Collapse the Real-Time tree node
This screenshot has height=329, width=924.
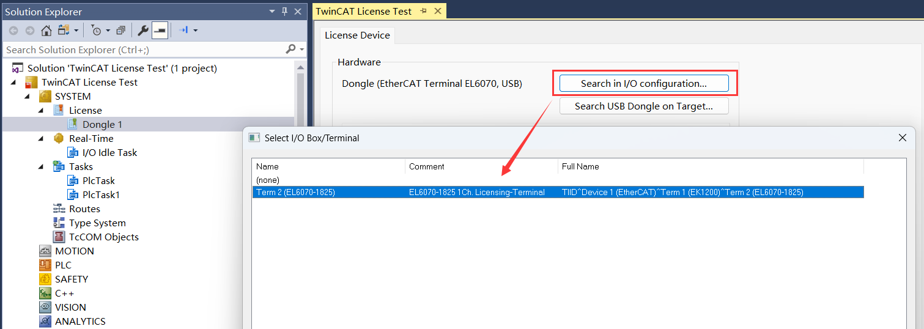click(x=41, y=139)
